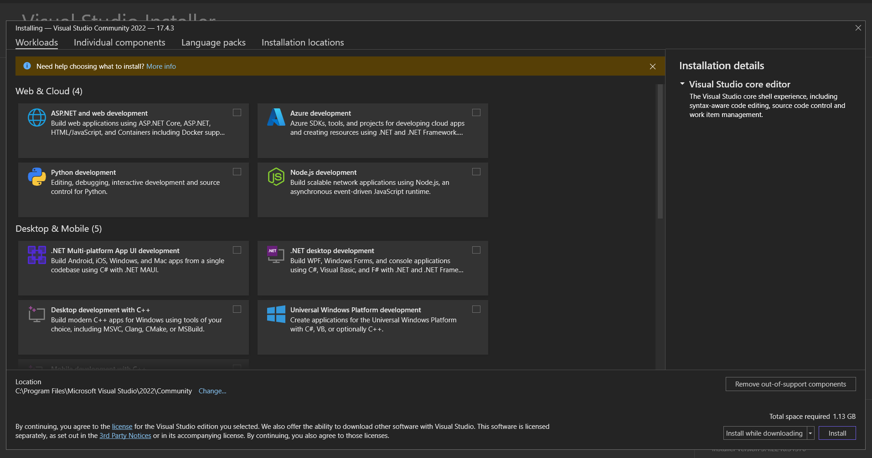
Task: Click the Universal Windows Platform logo icon
Action: pyautogui.click(x=276, y=314)
